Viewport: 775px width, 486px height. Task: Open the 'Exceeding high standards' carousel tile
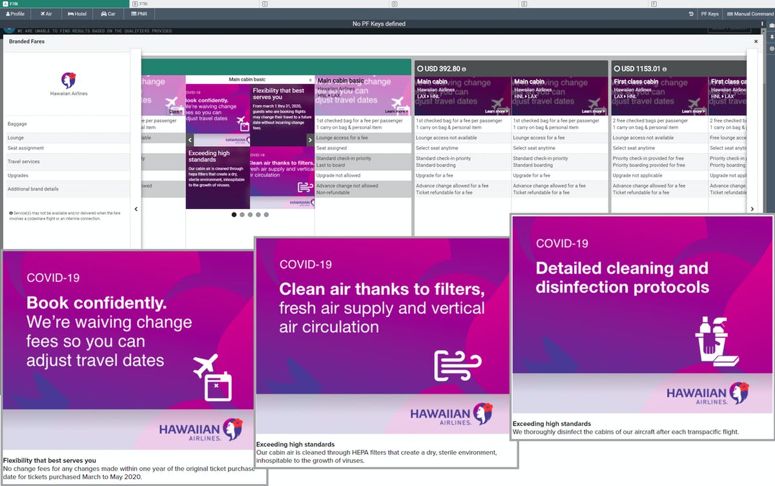click(x=218, y=177)
